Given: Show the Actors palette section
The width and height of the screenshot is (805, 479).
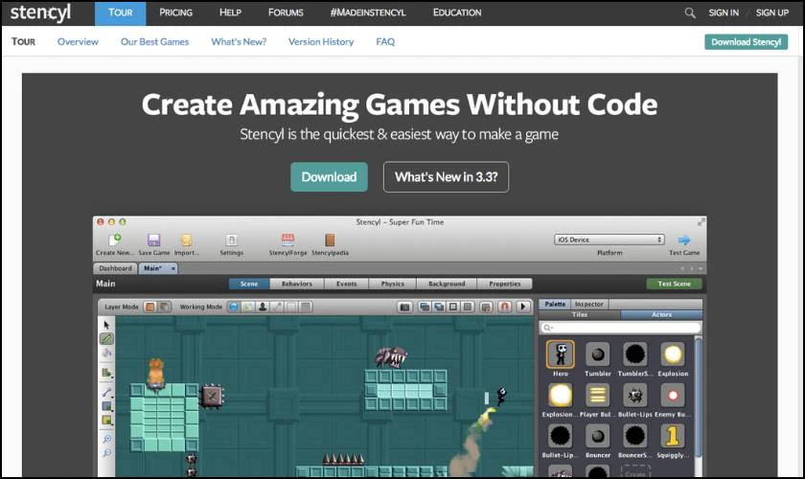Looking at the screenshot, I should coord(661,315).
